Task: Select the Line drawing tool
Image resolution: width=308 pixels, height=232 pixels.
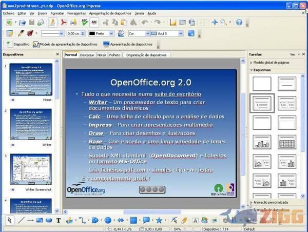Action: 21,220
